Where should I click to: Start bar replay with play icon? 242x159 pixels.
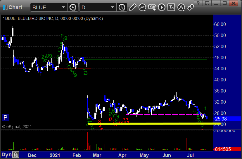[162, 7]
